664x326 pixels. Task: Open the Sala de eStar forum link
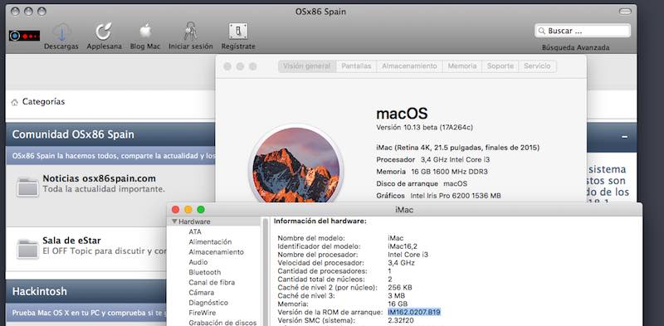coord(71,241)
